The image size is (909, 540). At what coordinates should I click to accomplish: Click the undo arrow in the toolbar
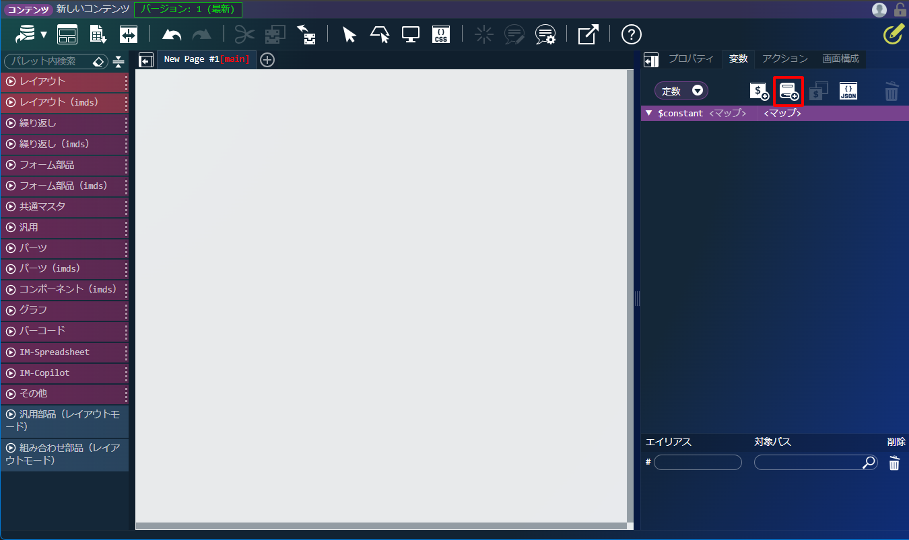point(172,34)
